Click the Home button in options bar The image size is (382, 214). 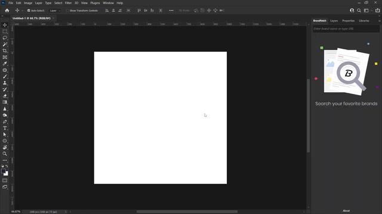(x=7, y=11)
